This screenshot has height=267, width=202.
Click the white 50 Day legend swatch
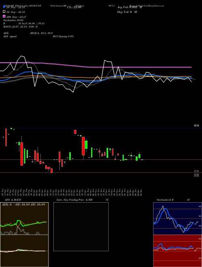(4, 12)
